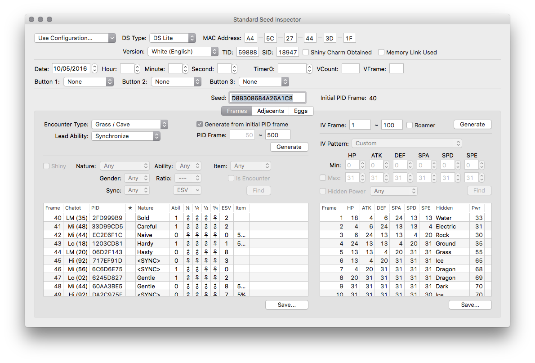
Task: Click the Minute field stepper
Action: click(x=185, y=69)
